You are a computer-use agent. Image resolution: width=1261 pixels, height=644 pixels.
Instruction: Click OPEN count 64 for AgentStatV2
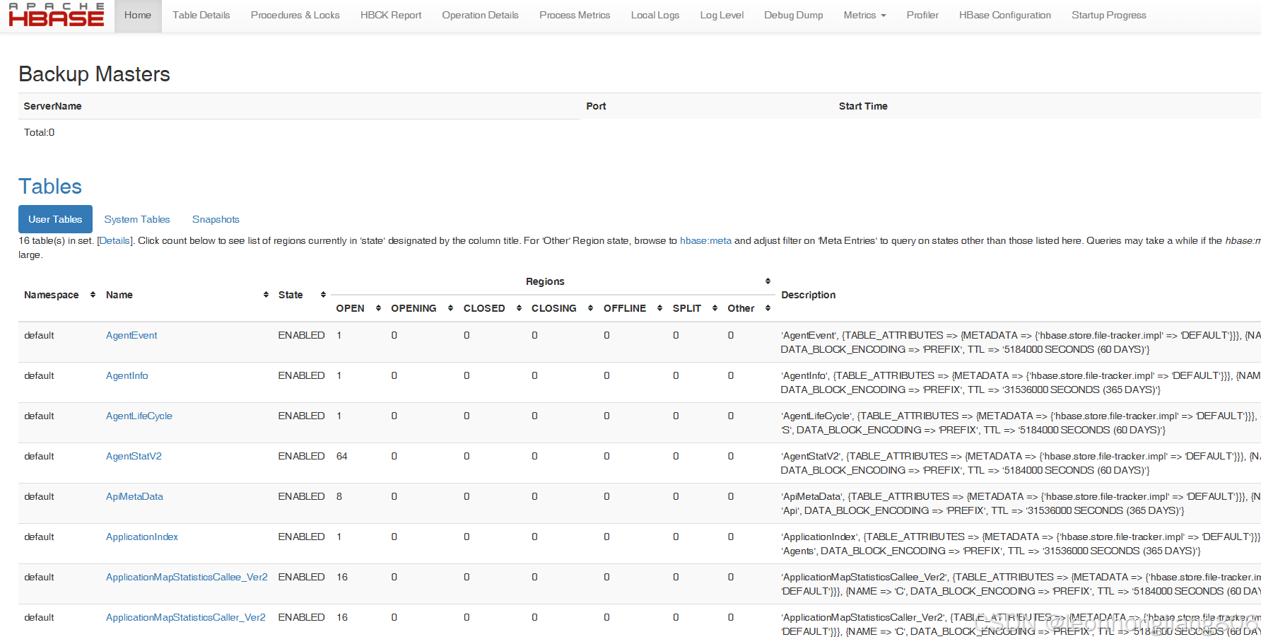point(342,456)
